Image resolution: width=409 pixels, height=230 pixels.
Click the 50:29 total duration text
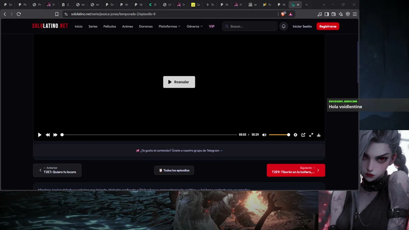(x=255, y=135)
